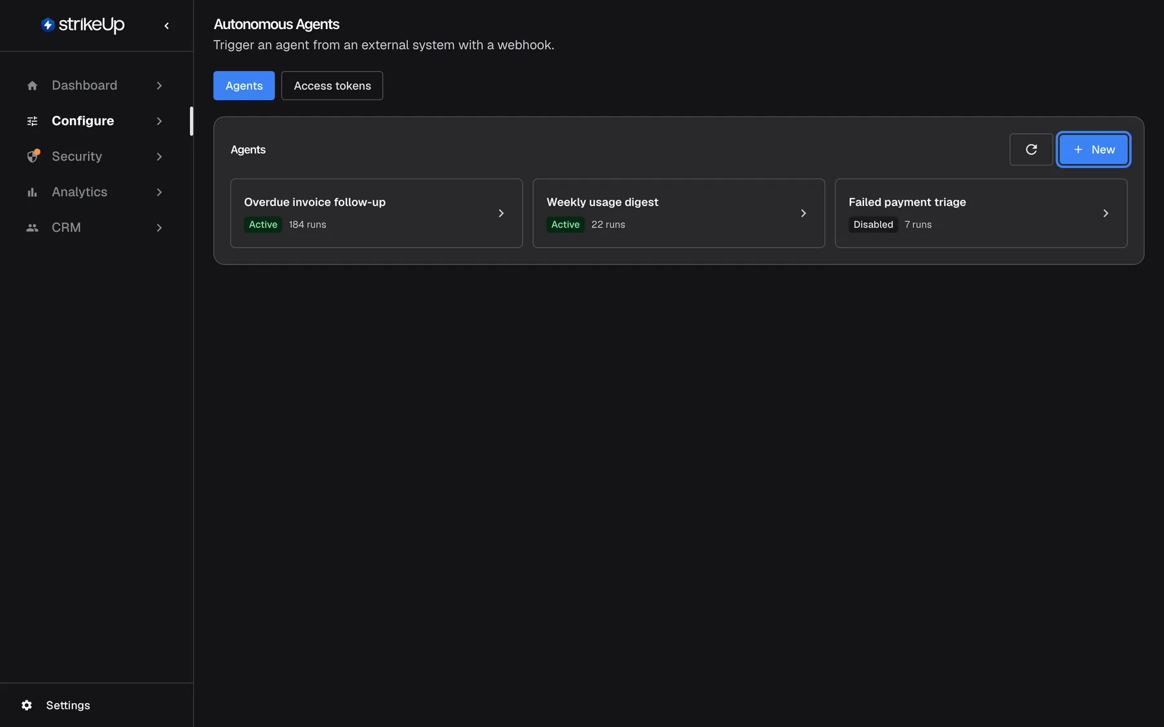The image size is (1164, 727).
Task: Click the sidebar scrollbar thumb
Action: tap(191, 121)
